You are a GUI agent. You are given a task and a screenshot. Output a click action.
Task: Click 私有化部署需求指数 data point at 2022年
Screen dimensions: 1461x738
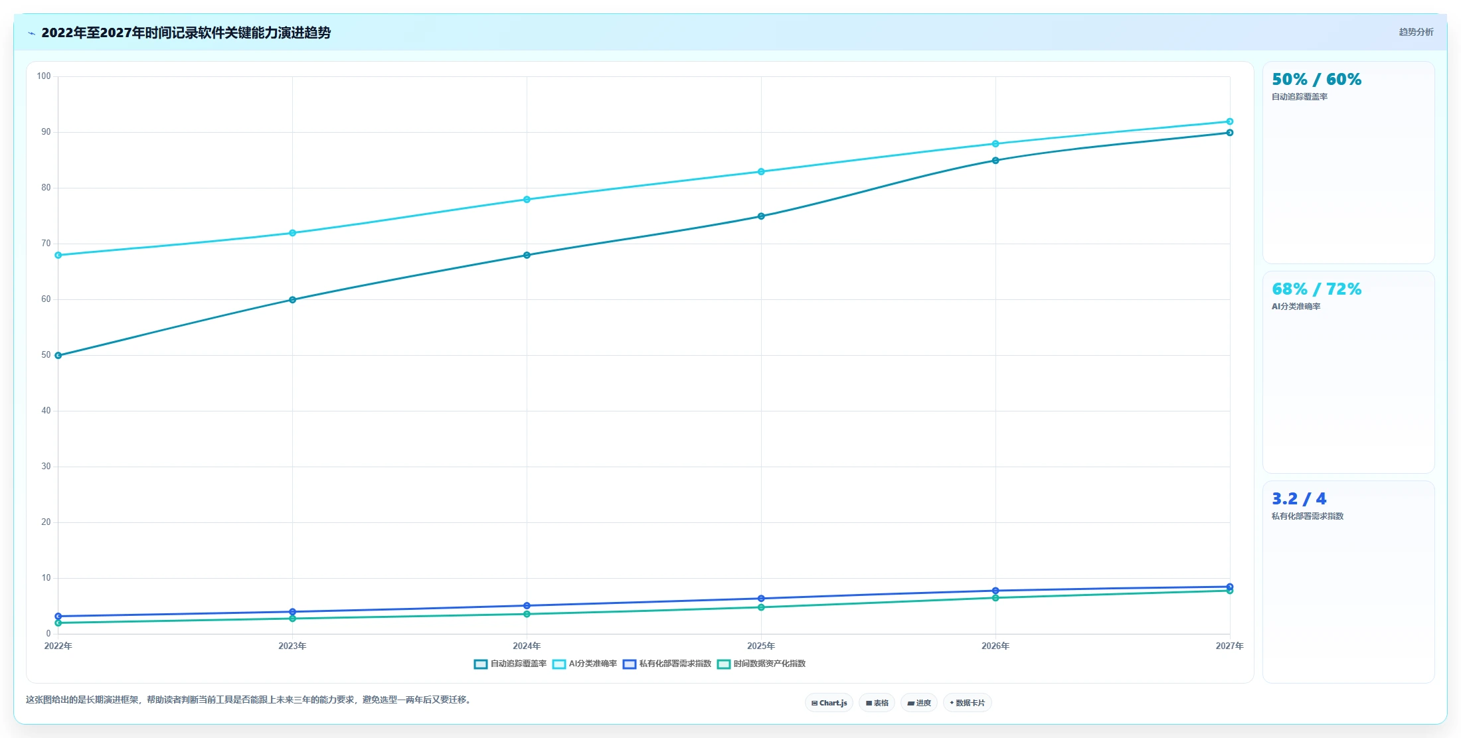click(x=58, y=617)
